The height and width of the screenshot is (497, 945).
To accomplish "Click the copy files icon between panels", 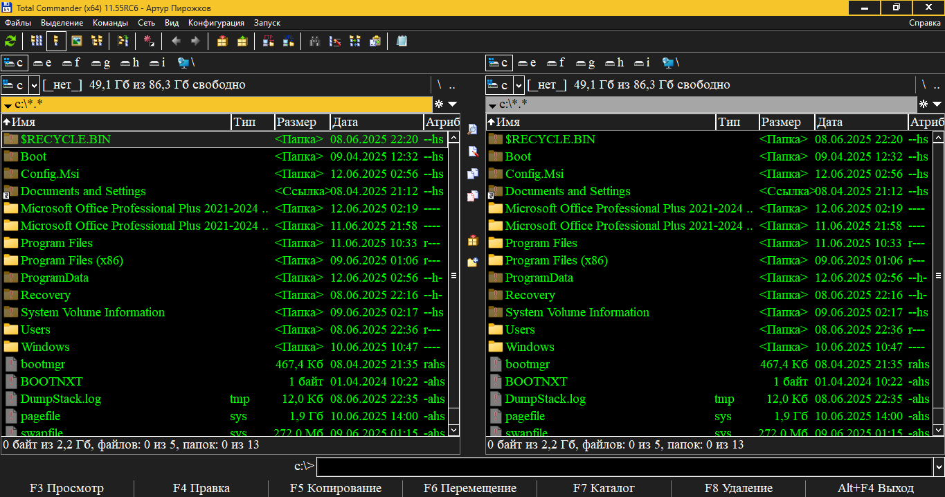I will (x=473, y=174).
